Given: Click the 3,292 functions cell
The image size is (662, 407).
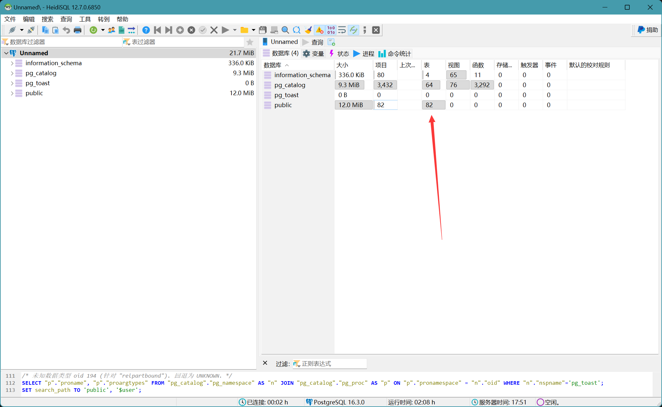Looking at the screenshot, I should click(x=482, y=85).
